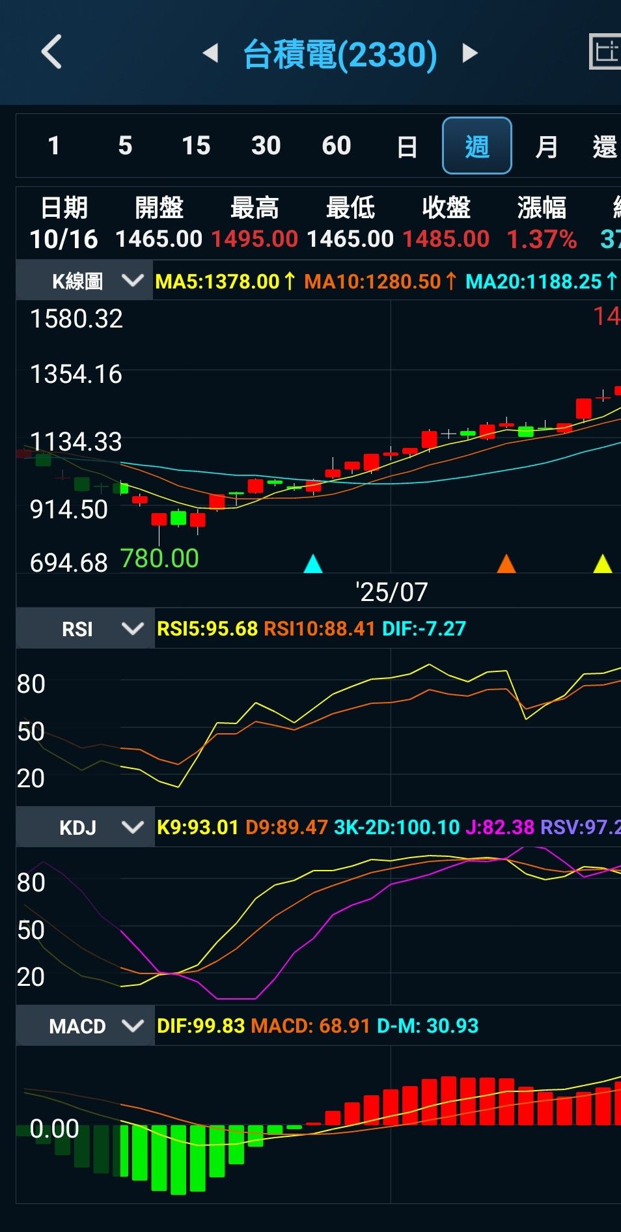
Task: Tap the closing price 1485.00
Action: click(x=446, y=239)
